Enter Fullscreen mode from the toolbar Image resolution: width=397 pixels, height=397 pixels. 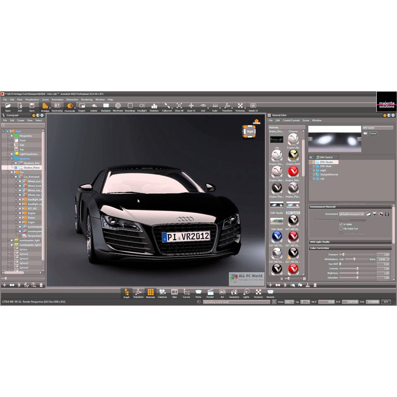tap(167, 107)
